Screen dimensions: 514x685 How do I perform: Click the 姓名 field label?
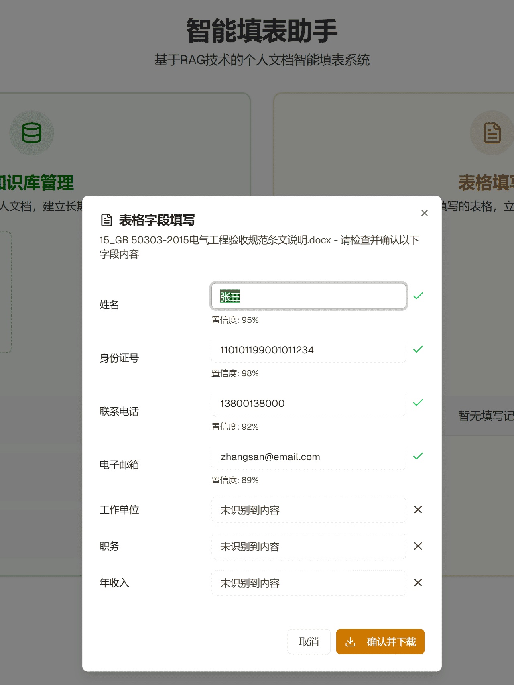point(109,305)
